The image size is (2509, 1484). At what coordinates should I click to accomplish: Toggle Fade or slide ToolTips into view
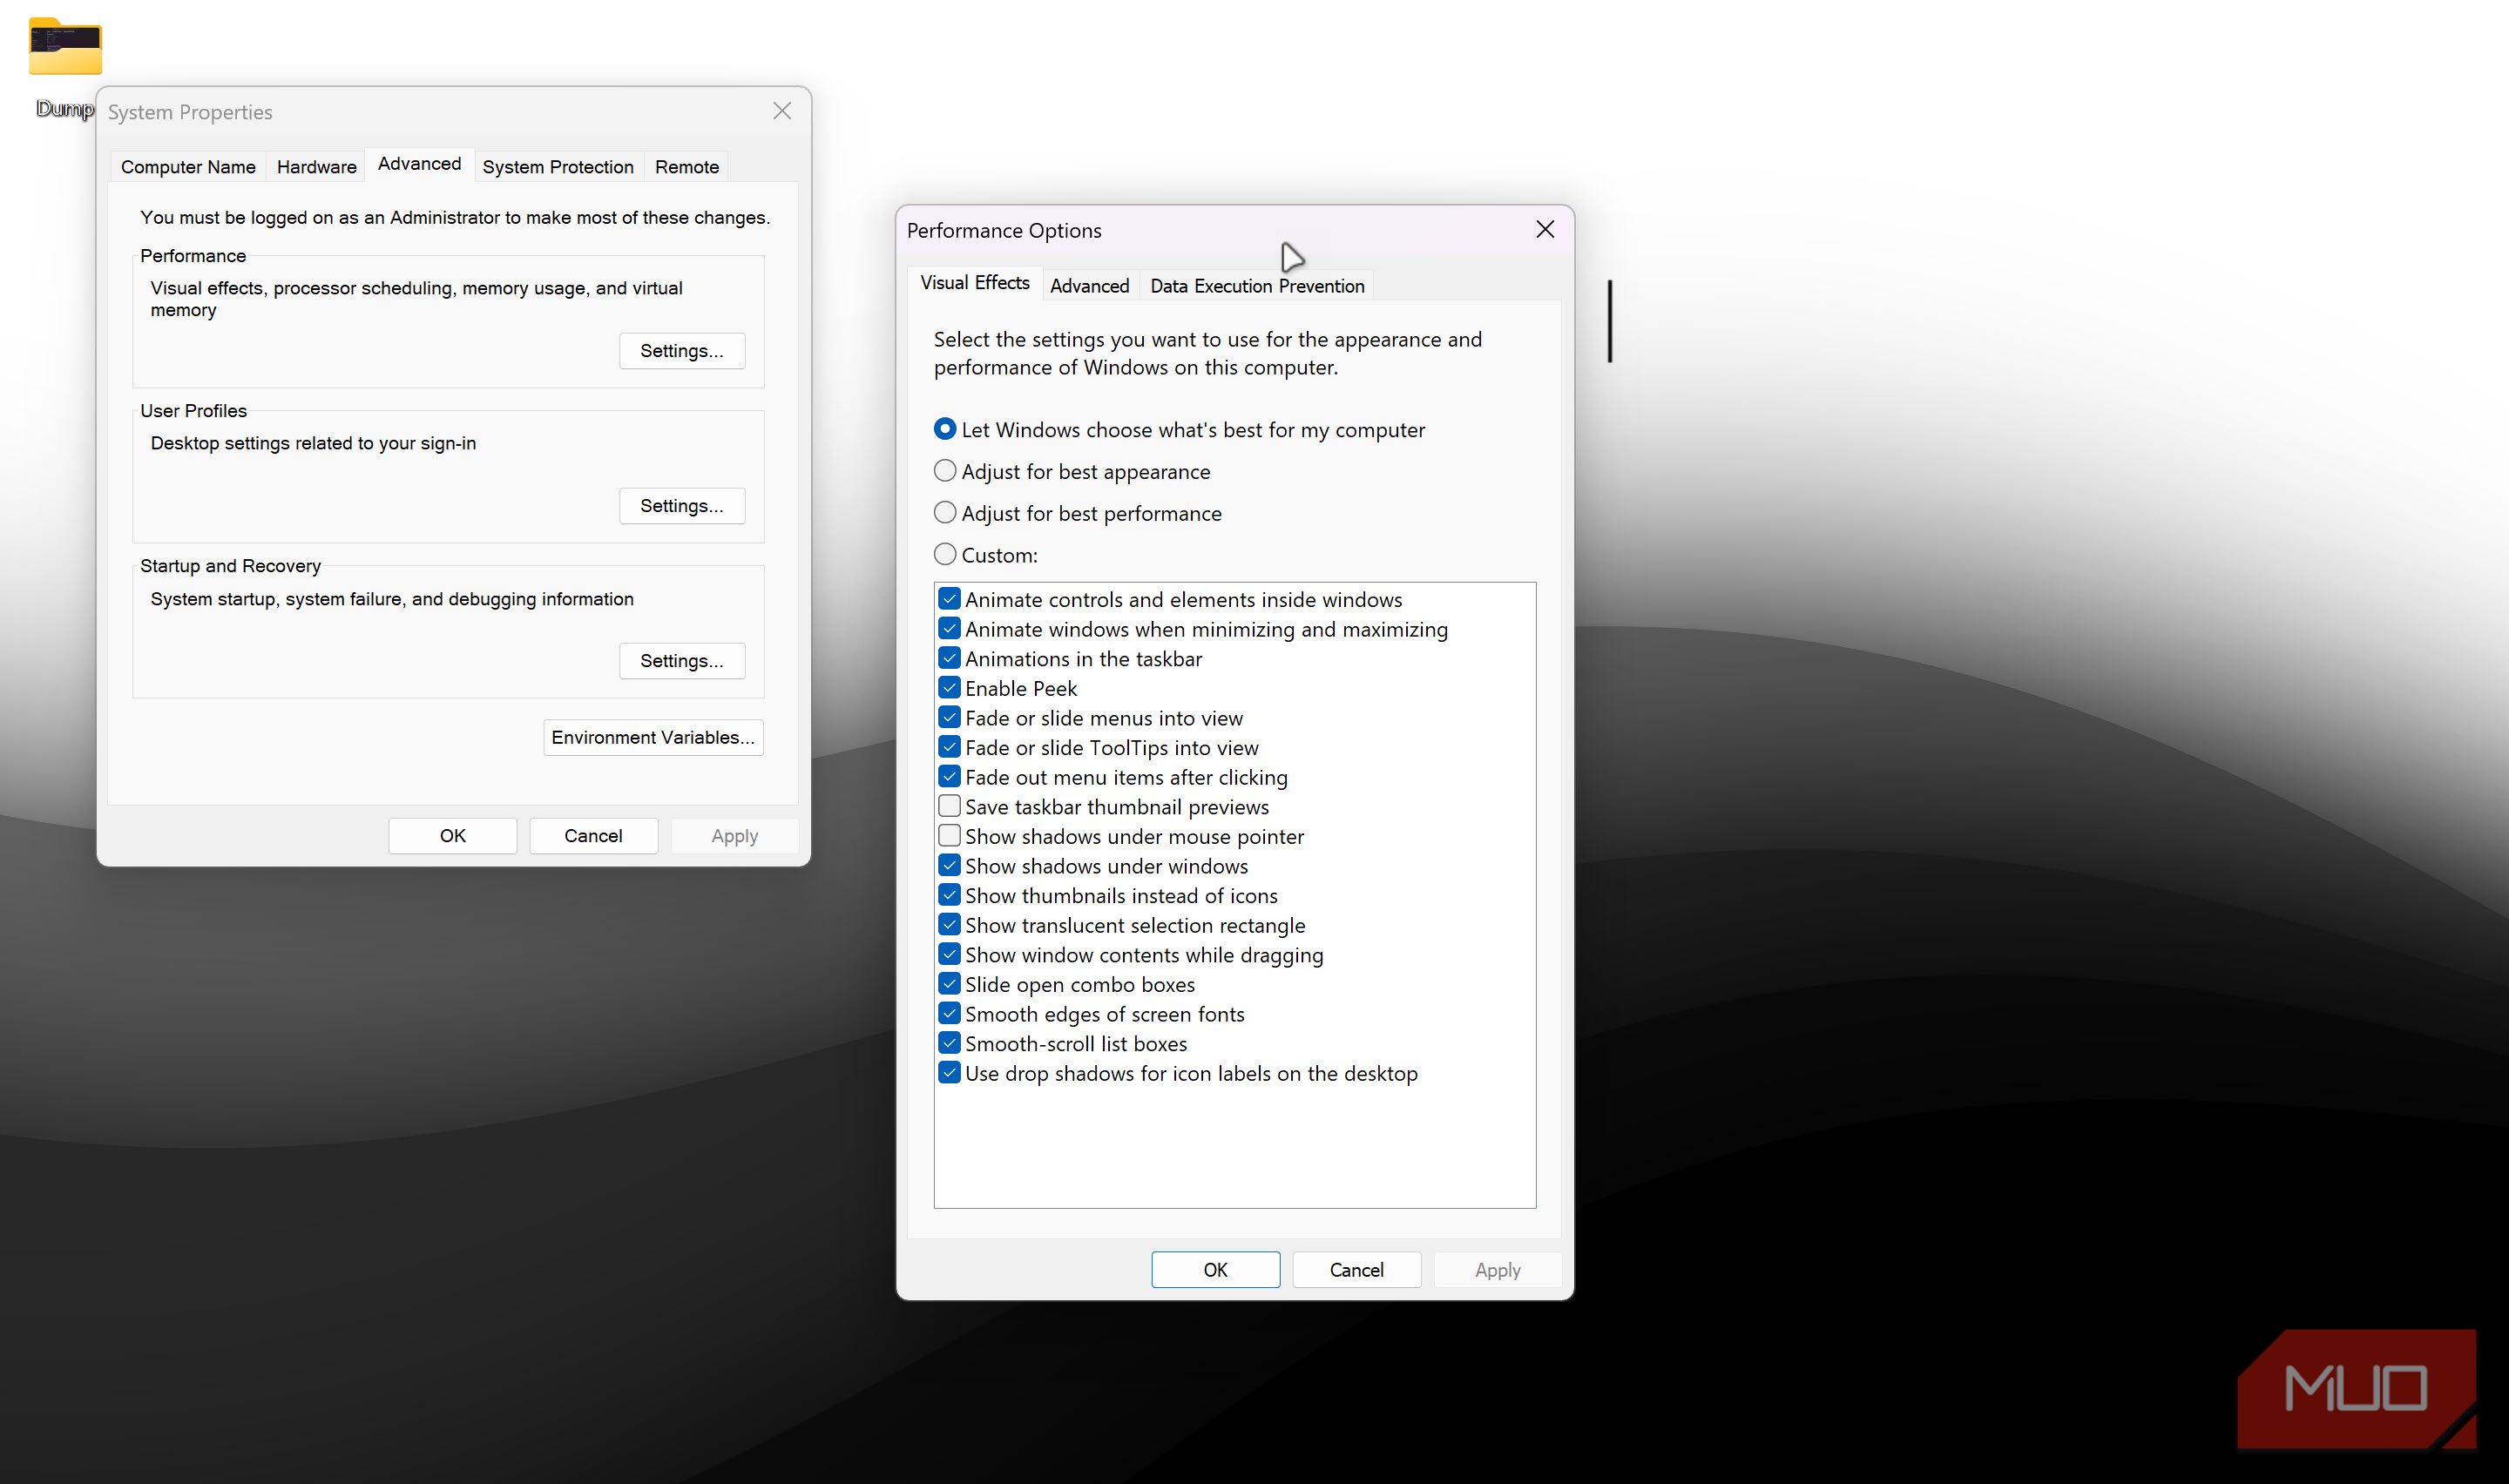click(949, 748)
